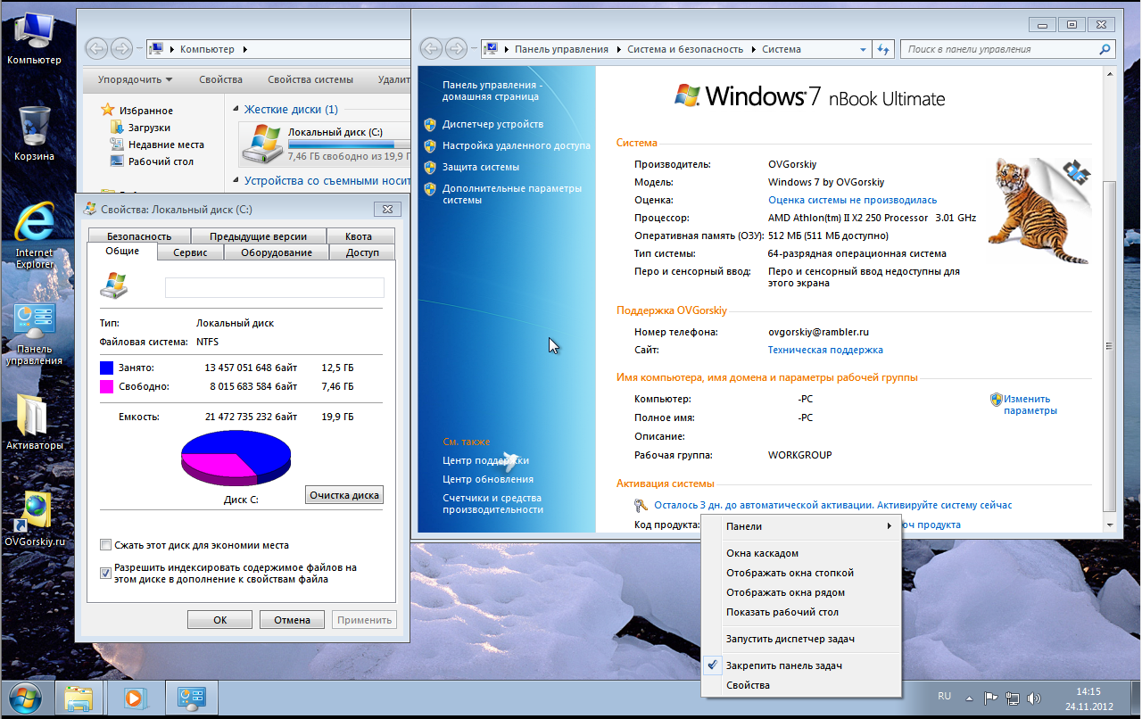Open Action Center flag tray icon
Screen dimensions: 1142x719
(990, 698)
